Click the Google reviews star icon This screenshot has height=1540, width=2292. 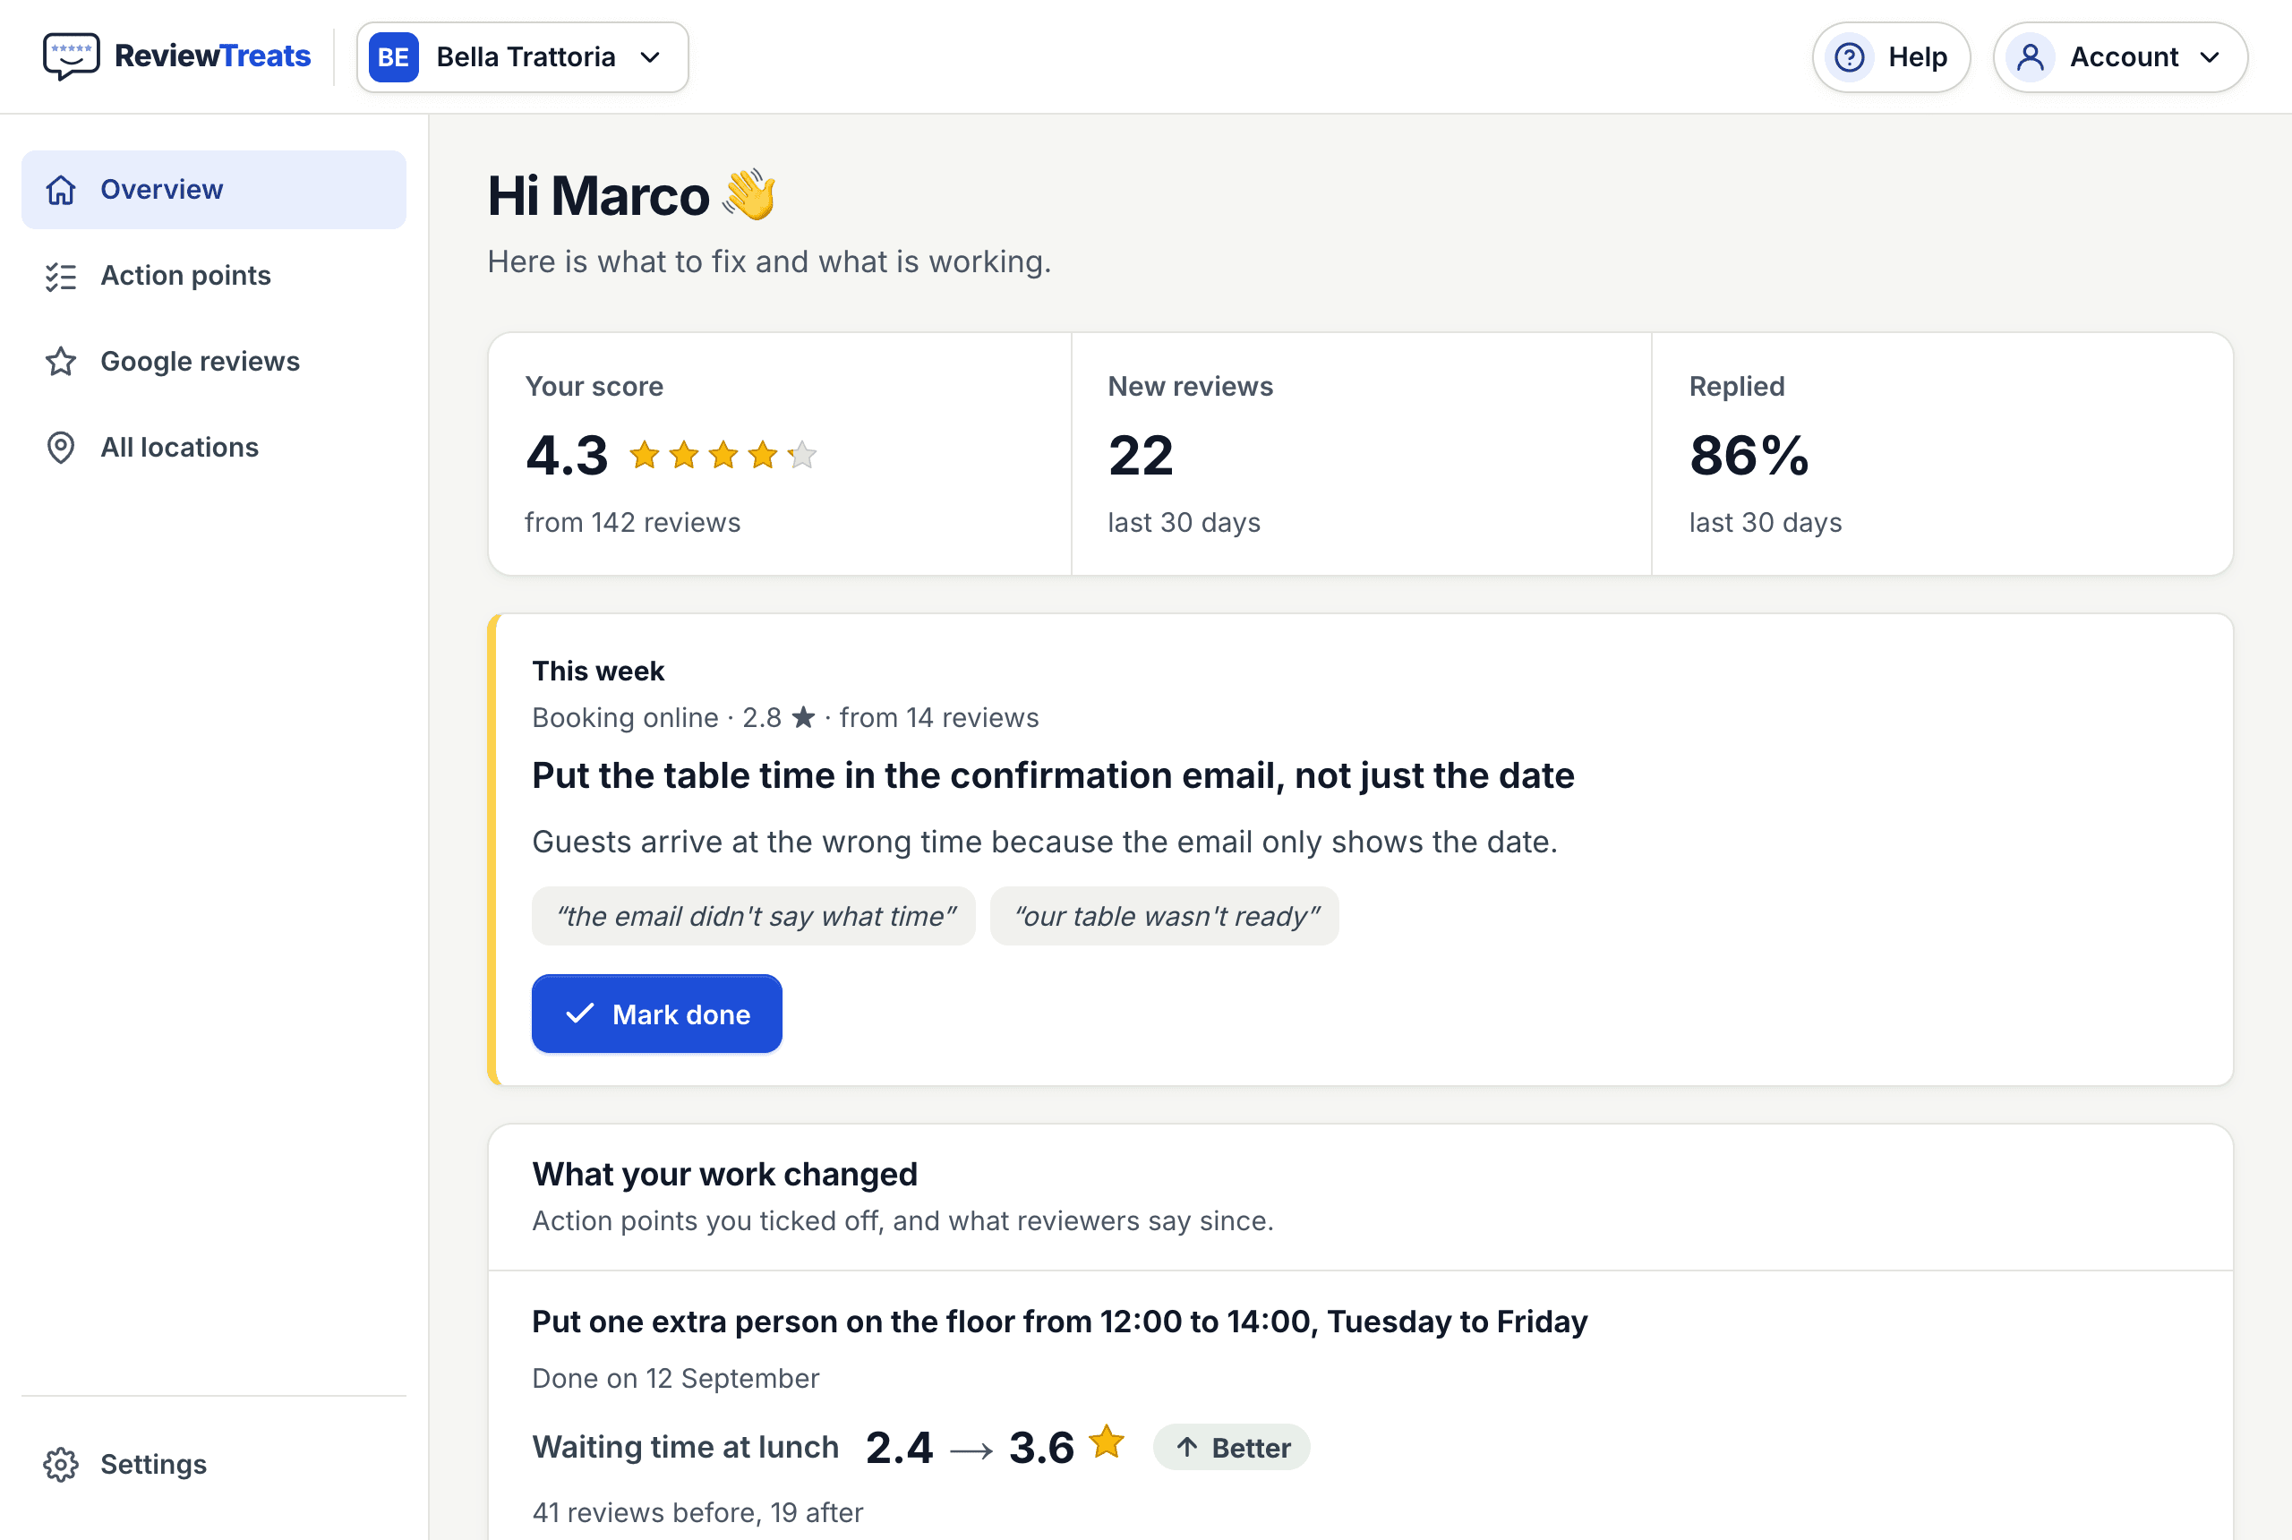tap(61, 362)
